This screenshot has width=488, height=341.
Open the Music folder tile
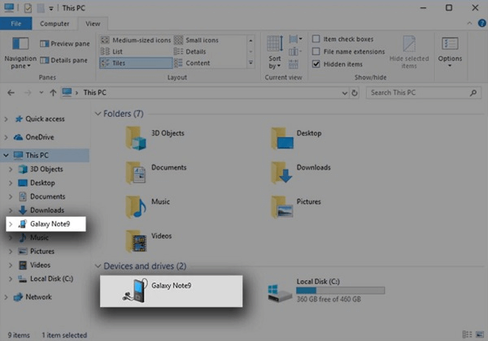point(136,204)
